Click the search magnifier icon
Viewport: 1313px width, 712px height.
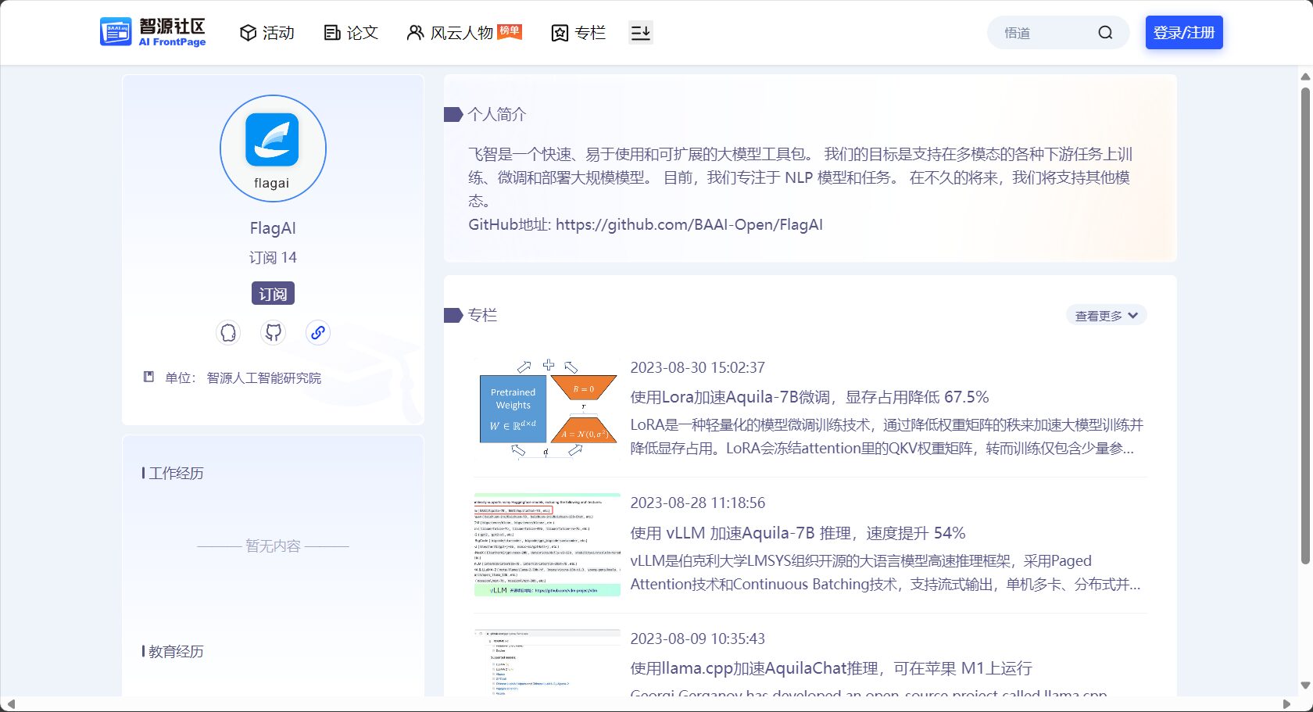tap(1105, 33)
